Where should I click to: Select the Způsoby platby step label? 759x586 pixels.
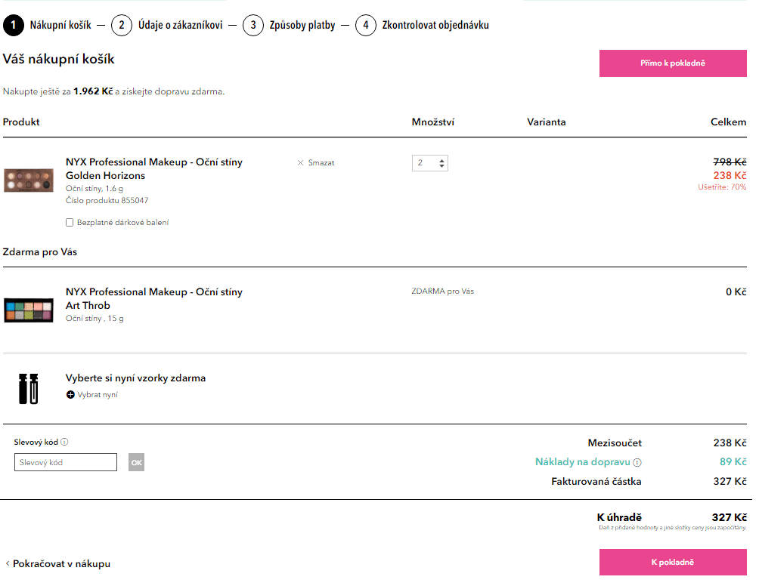coord(302,25)
